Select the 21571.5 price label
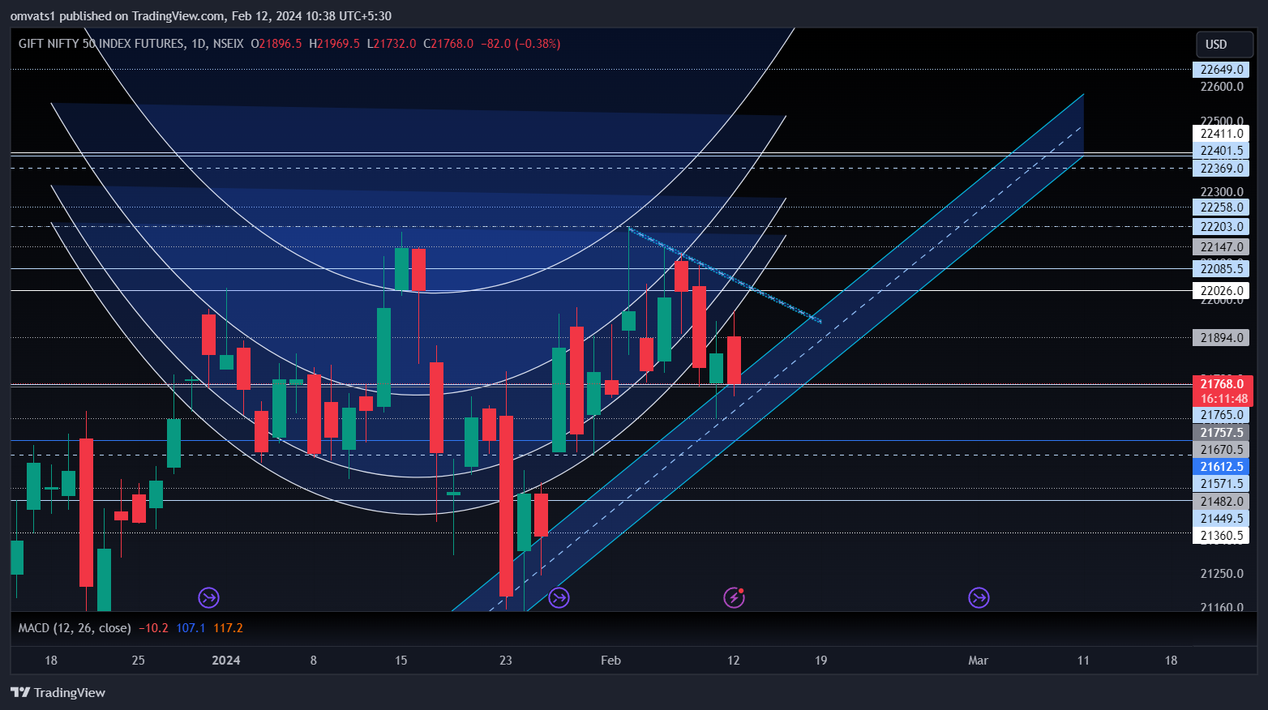Screen dimensions: 1268x710 [x=1221, y=484]
